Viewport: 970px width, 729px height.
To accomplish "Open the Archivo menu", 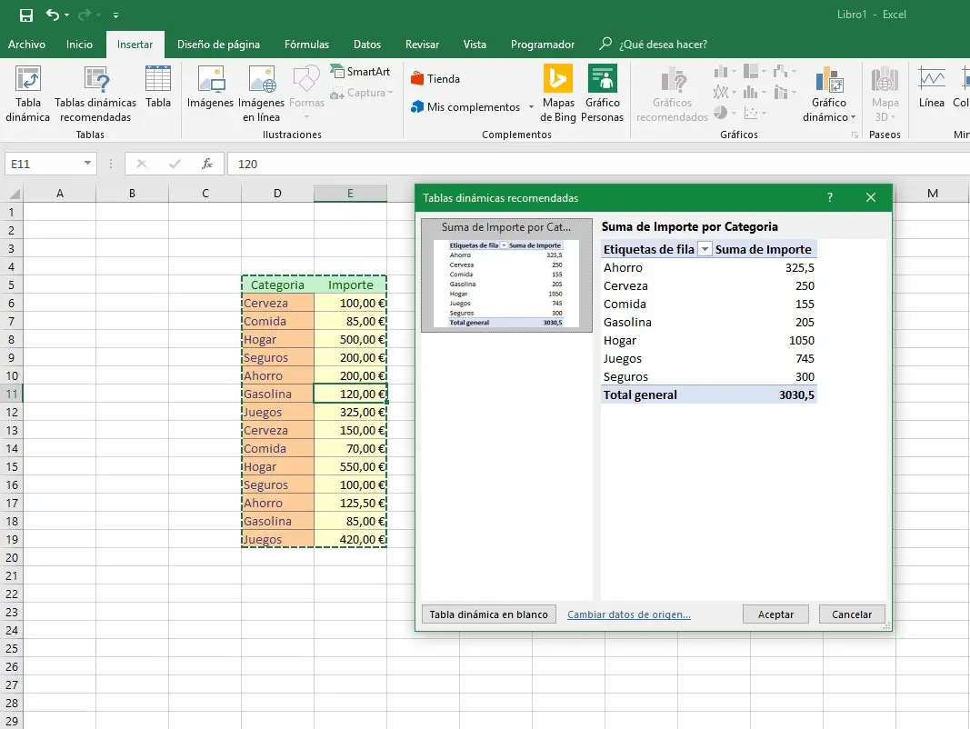I will pos(26,45).
